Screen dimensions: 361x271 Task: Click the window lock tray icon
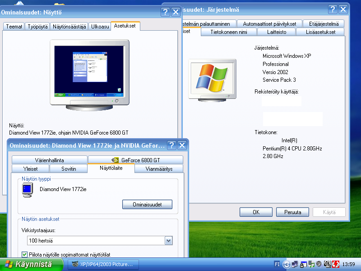303,264
